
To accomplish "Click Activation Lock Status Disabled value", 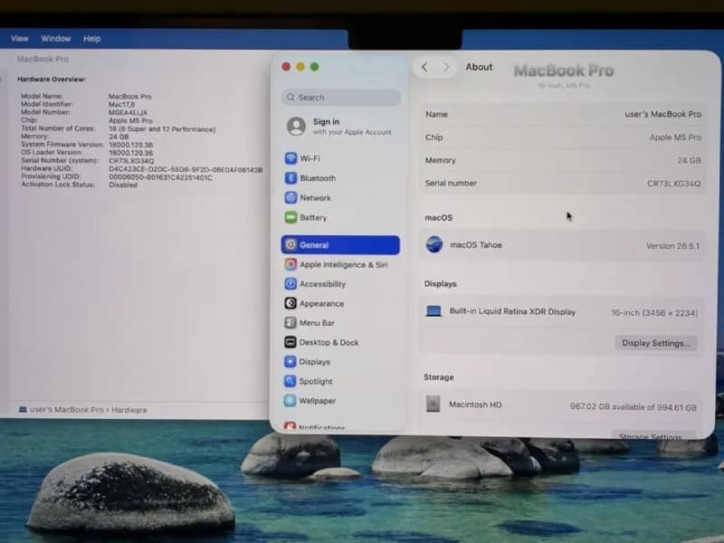I will click(123, 185).
